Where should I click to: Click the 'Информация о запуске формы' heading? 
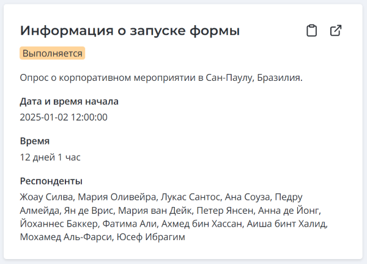[x=130, y=31]
